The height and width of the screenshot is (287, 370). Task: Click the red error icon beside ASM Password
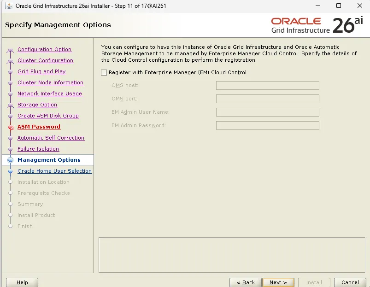[x=11, y=127]
